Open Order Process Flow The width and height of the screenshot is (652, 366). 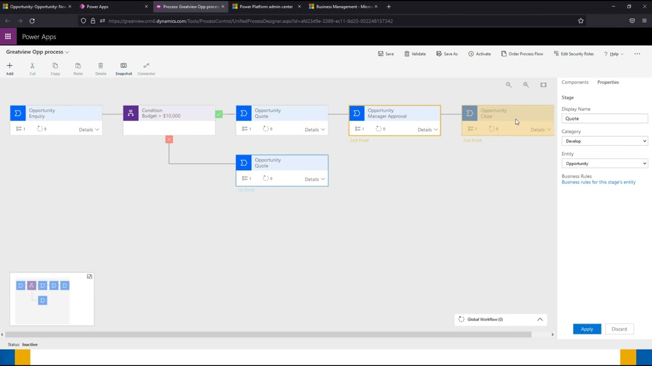pos(522,54)
